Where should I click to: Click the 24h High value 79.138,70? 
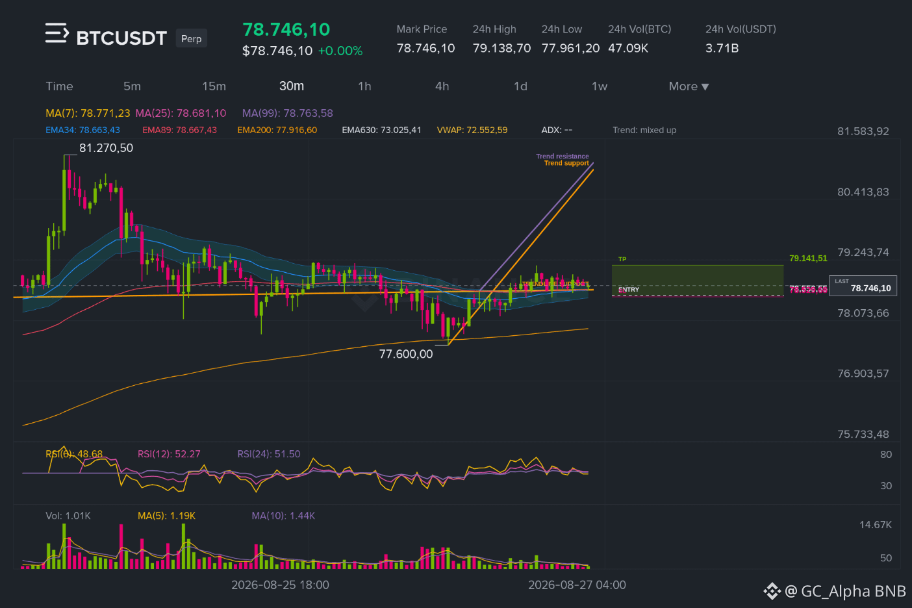[501, 48]
